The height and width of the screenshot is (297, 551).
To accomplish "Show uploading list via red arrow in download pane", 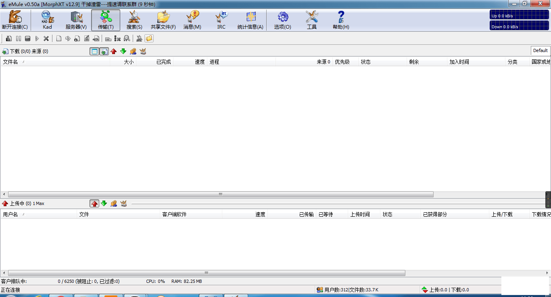I will point(114,51).
